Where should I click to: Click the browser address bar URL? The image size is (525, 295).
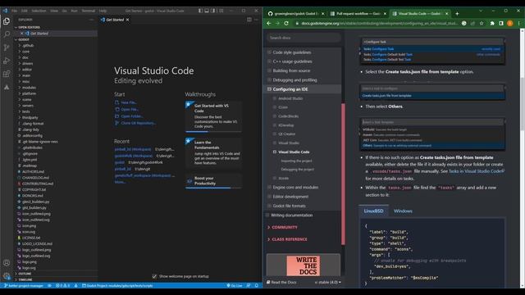pos(379,24)
